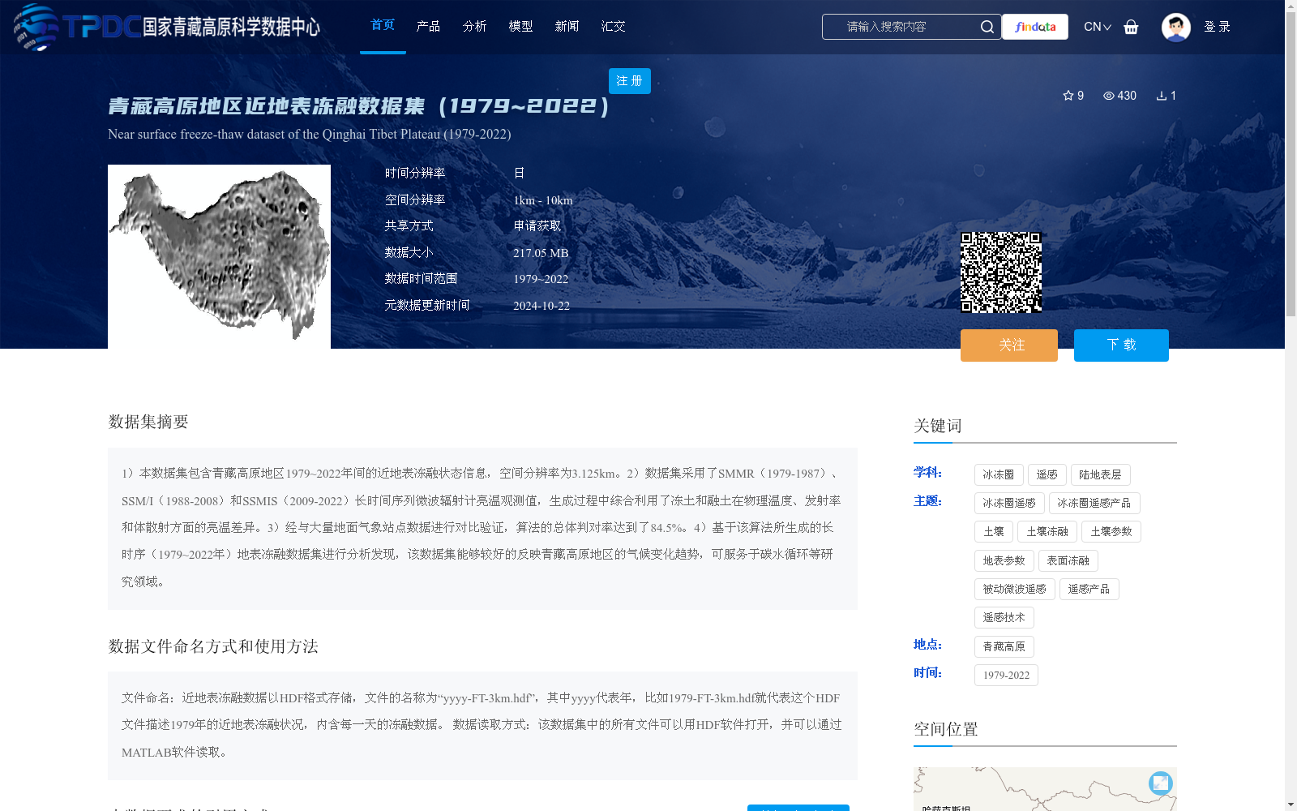This screenshot has height=811, width=1297.
Task: Click the 数据集摘要 heading
Action: pos(148,422)
